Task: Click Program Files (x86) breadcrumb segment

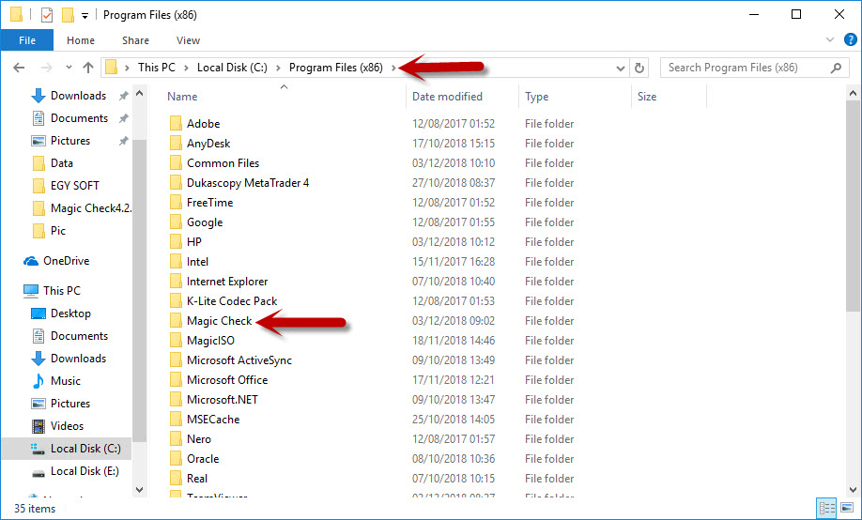Action: pyautogui.click(x=336, y=68)
